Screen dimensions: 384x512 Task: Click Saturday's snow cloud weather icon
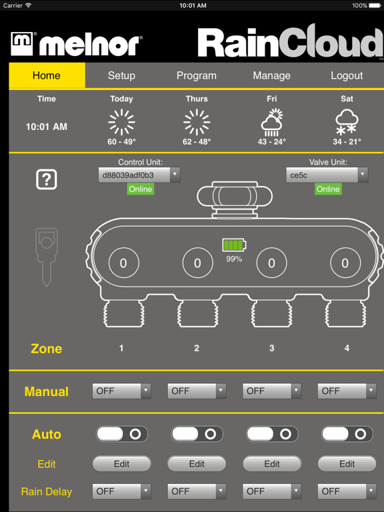347,122
